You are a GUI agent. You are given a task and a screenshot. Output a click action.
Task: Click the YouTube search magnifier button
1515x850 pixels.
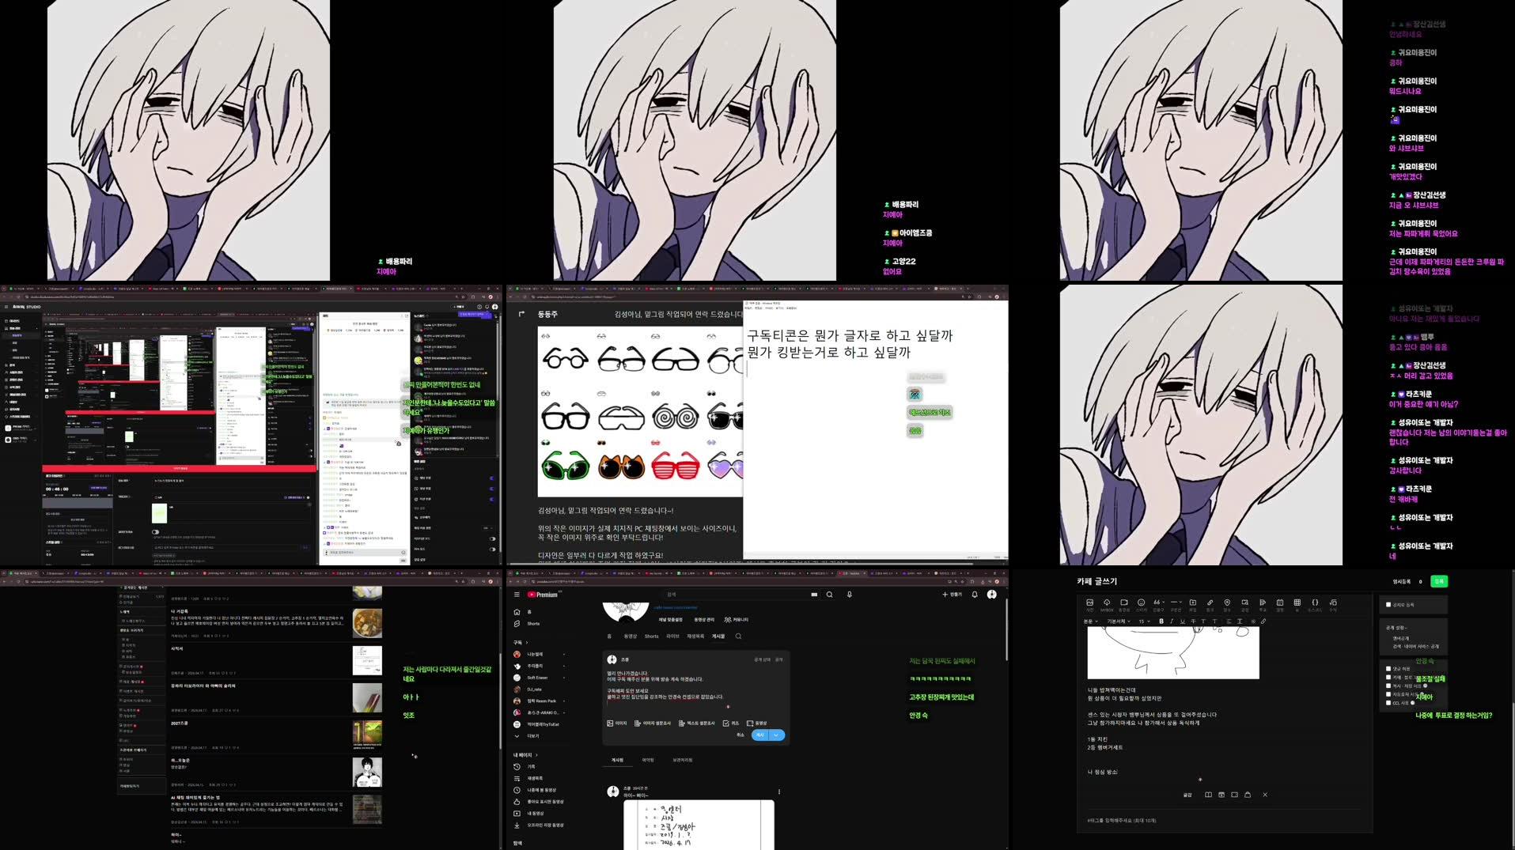[829, 595]
